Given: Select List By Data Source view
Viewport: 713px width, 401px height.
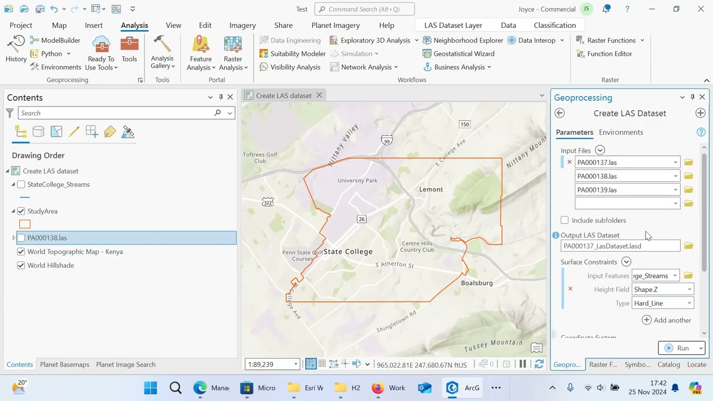Looking at the screenshot, I should pos(38,132).
